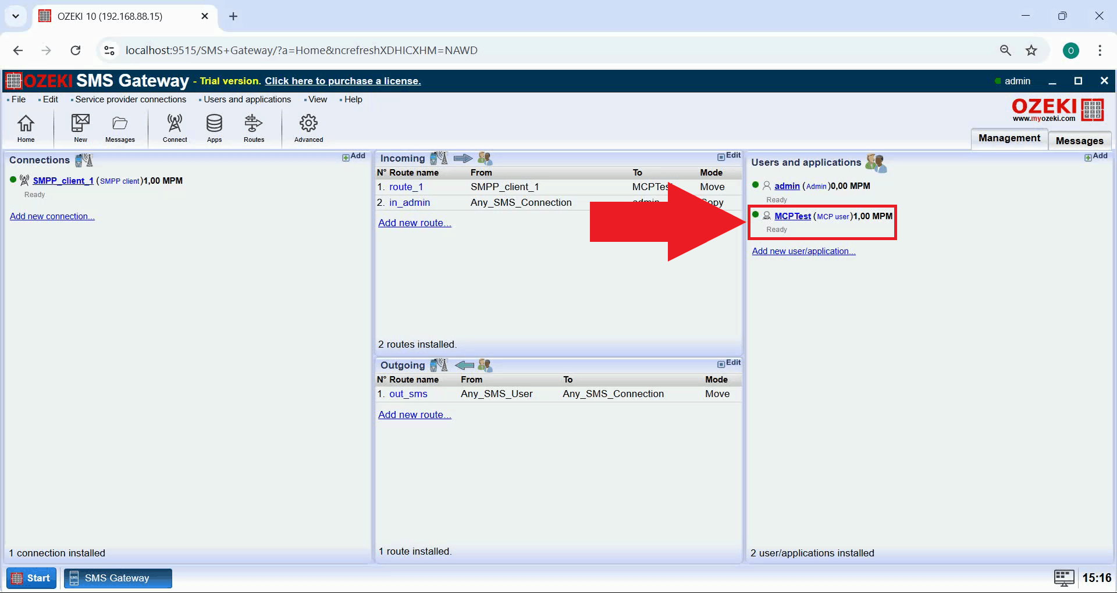Click '2 user/applications installed' status text

(812, 553)
